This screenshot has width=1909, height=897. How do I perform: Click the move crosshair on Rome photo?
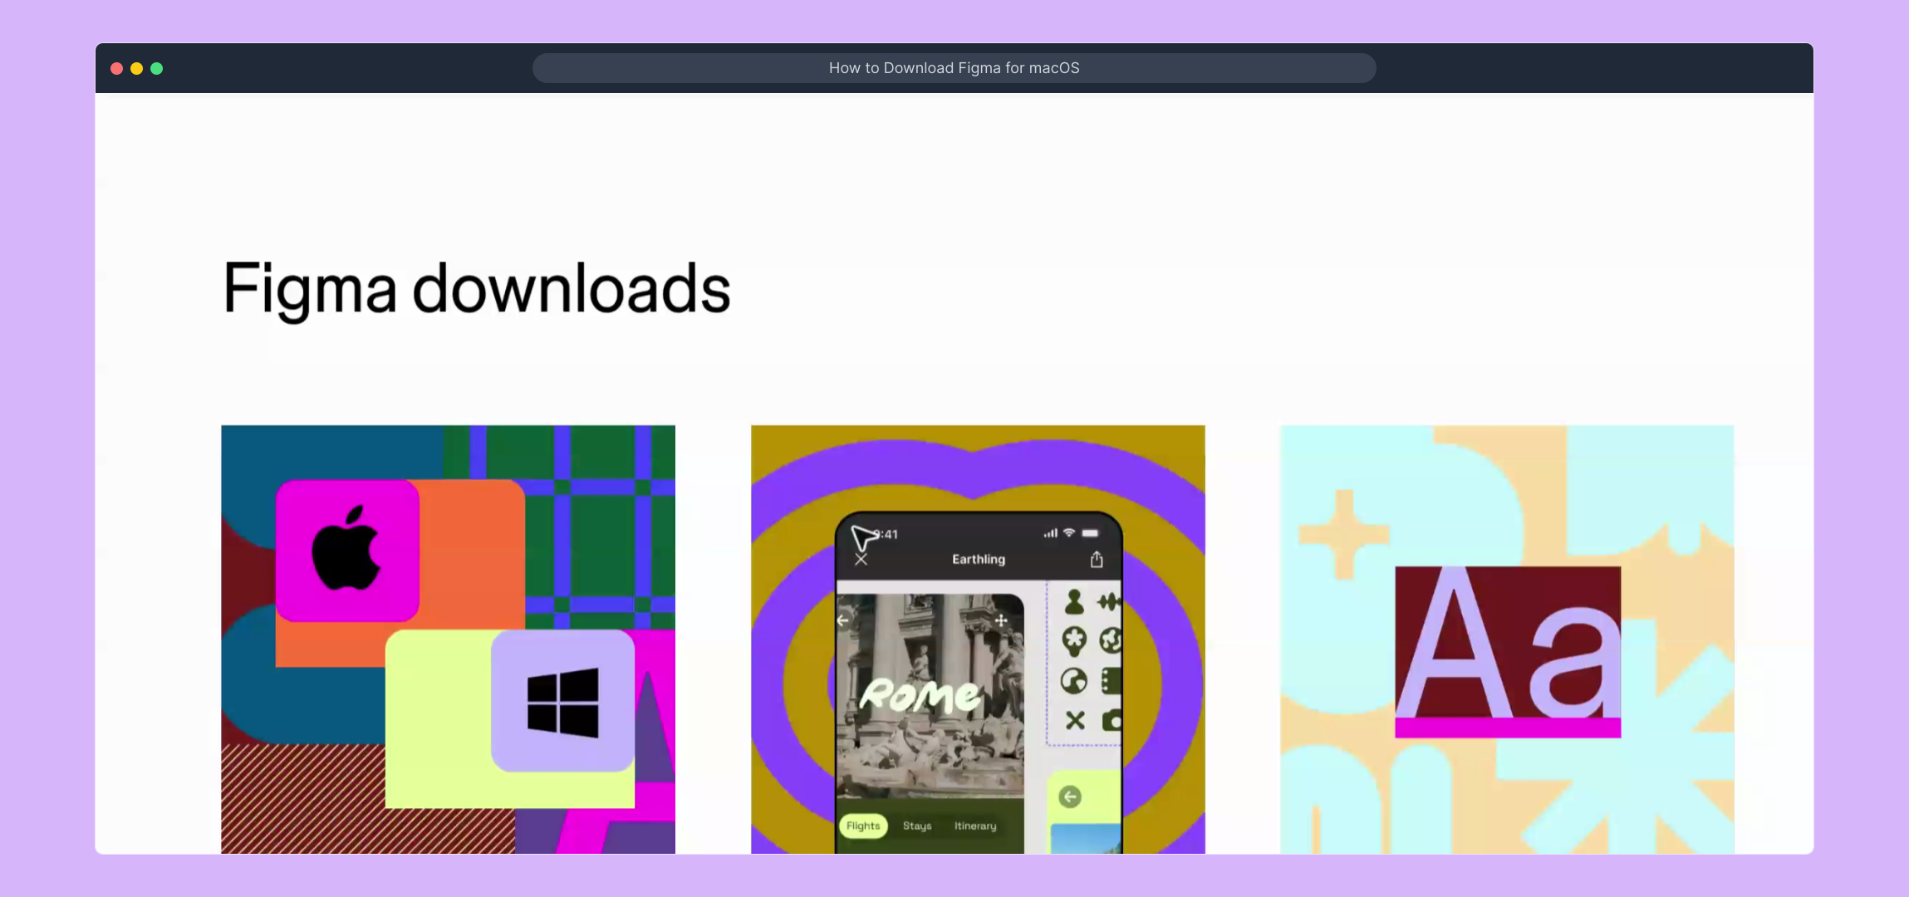pyautogui.click(x=1001, y=620)
